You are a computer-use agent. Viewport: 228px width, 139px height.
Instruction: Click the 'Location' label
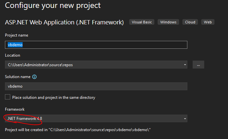coord(13,55)
